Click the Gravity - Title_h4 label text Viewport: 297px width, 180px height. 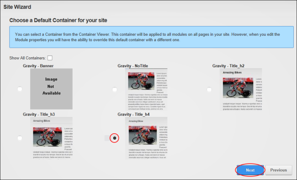[x=133, y=115]
